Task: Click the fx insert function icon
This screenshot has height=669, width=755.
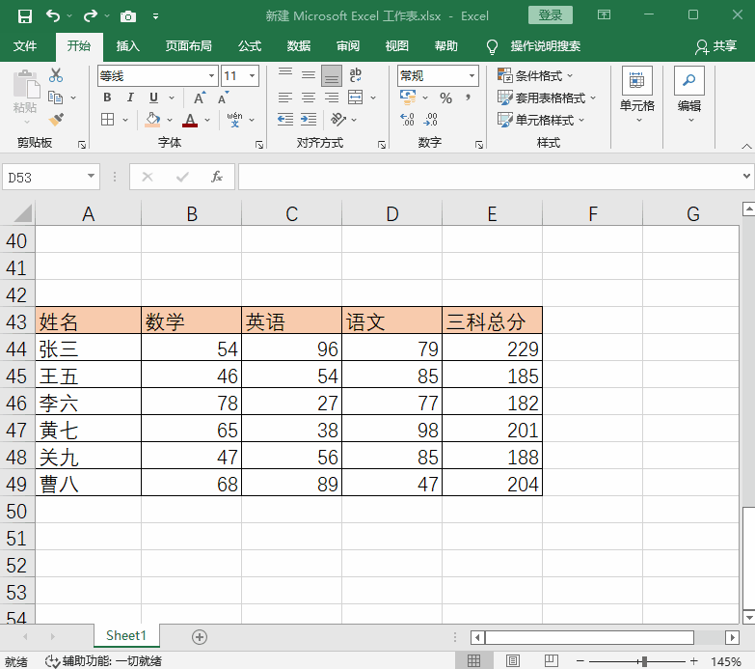Action: 217,177
